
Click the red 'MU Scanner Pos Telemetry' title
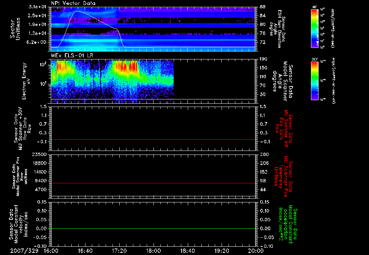284,176
